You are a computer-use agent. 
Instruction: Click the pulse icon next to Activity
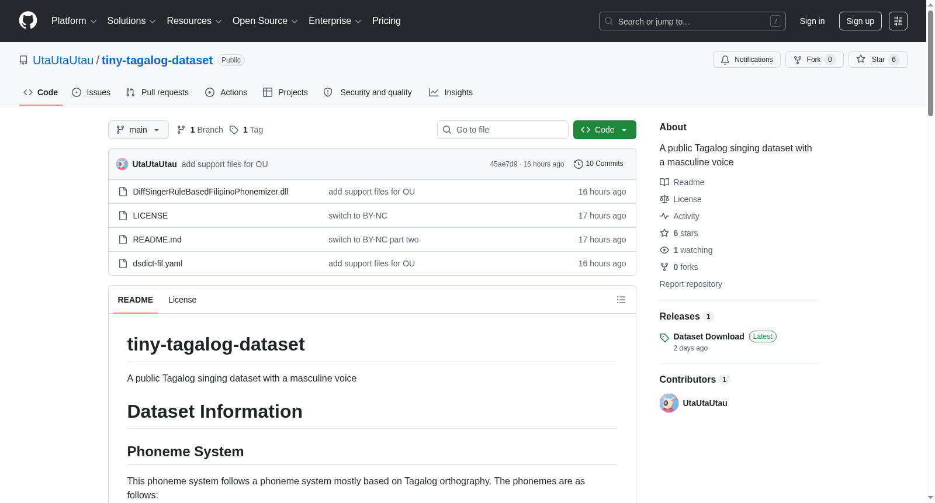point(664,216)
